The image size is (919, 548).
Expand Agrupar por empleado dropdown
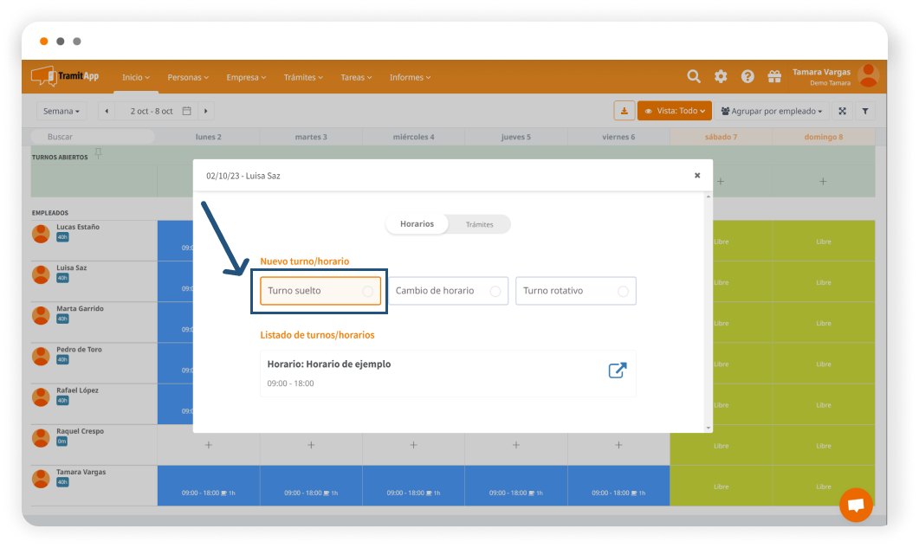click(771, 111)
